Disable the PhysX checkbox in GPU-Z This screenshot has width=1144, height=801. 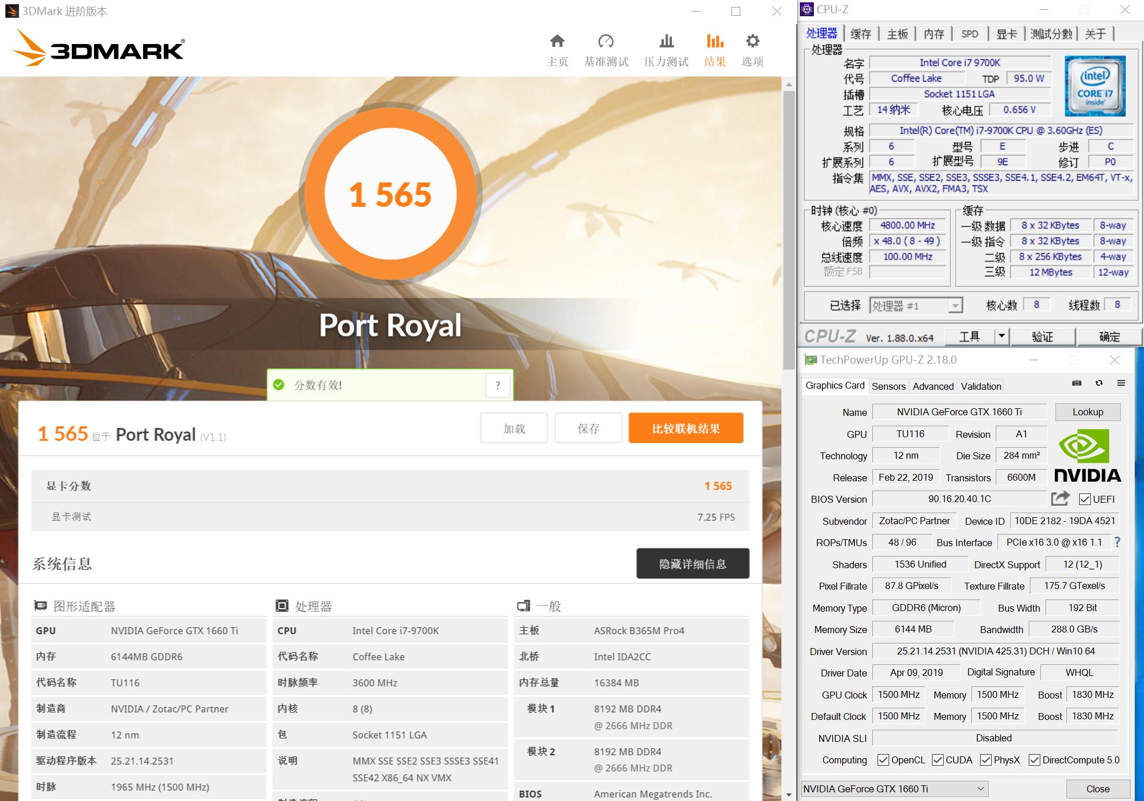[x=985, y=760]
